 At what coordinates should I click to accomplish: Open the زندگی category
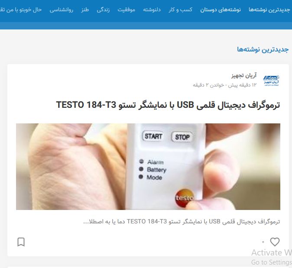[103, 10]
